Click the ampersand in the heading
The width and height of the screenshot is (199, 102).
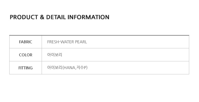coord(42,17)
